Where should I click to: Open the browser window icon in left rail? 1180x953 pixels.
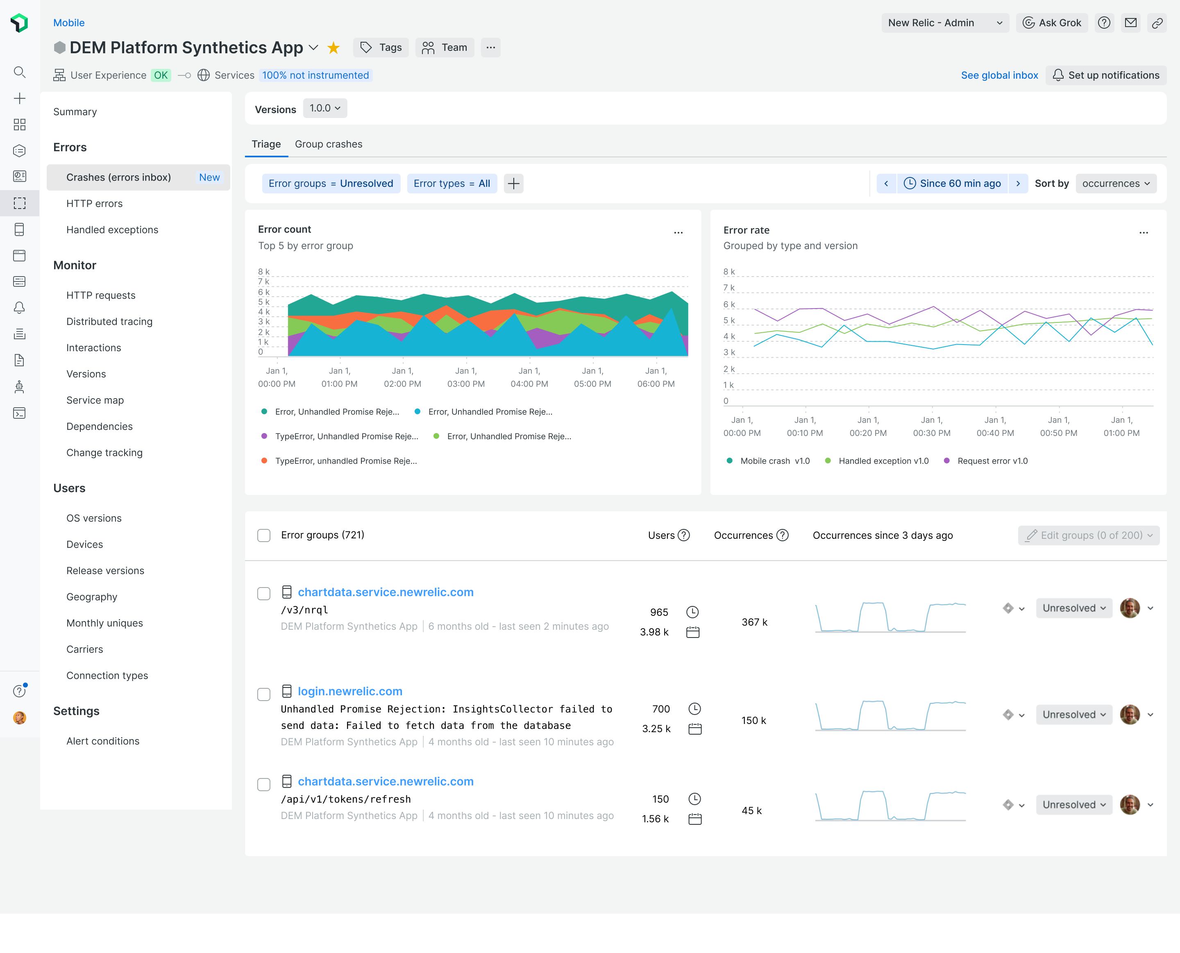(x=20, y=255)
